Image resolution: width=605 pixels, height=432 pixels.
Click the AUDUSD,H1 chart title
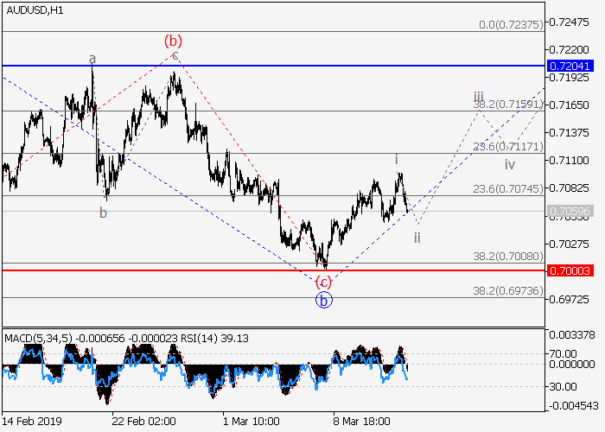33,9
